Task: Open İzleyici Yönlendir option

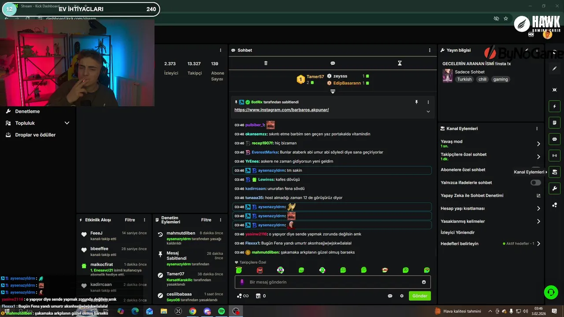Action: (x=457, y=232)
